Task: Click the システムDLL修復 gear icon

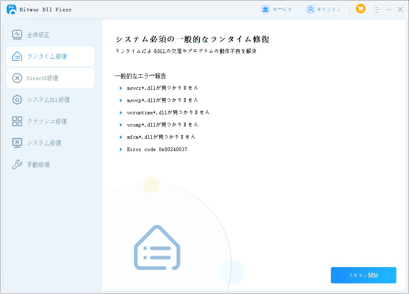Action: (x=17, y=100)
